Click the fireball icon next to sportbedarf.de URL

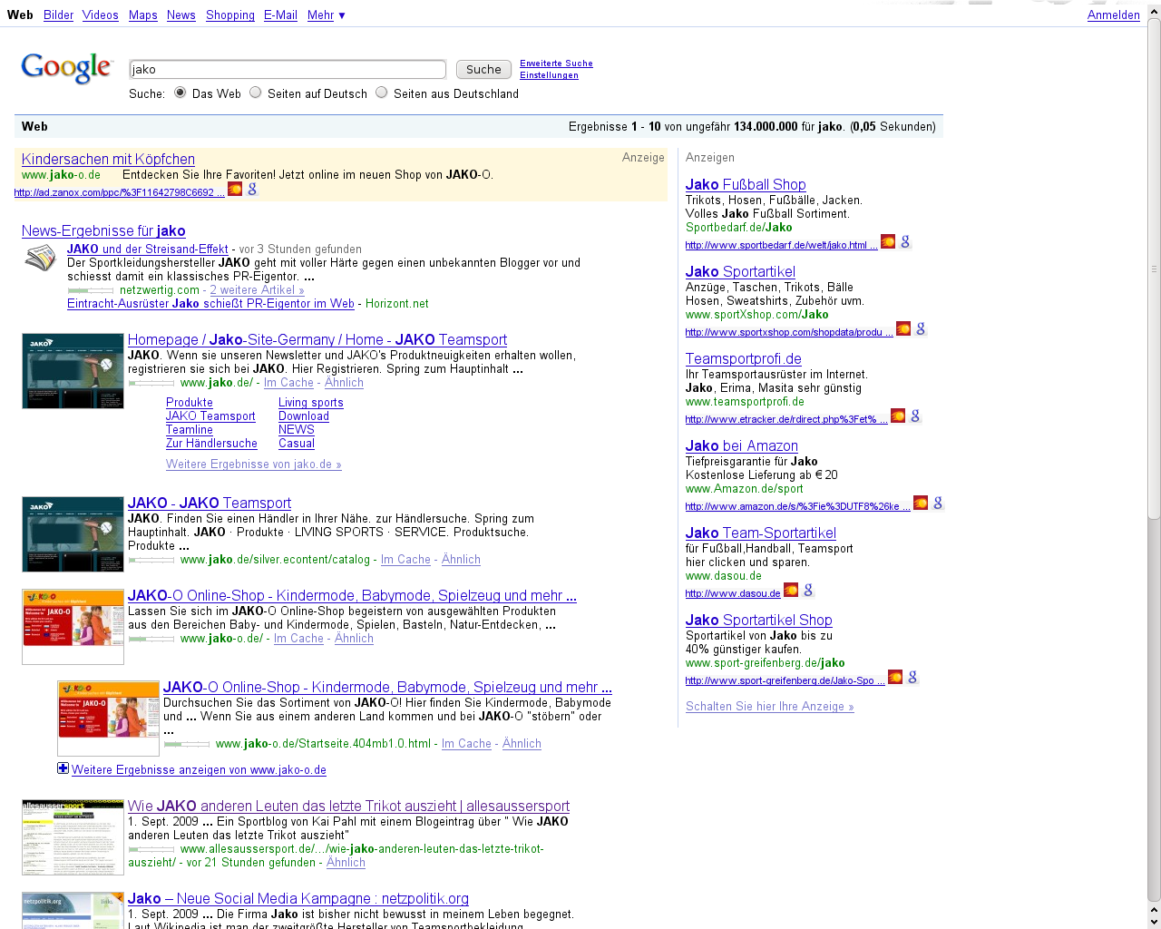888,241
